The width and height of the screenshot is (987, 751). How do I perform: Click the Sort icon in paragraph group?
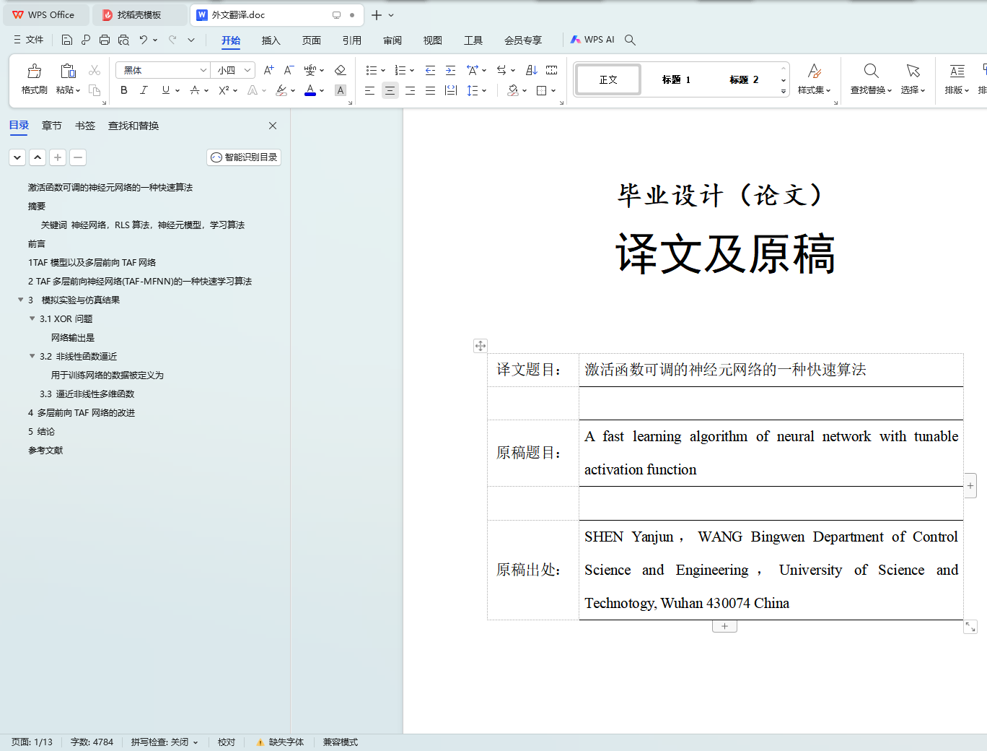pos(532,70)
